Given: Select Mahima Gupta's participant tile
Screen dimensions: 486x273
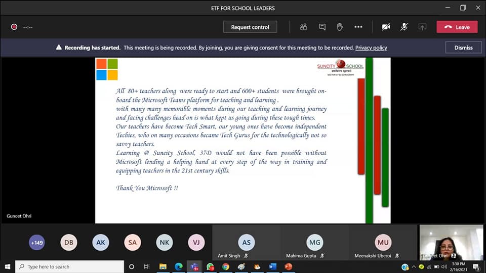Looking at the screenshot, I should pos(315,243).
